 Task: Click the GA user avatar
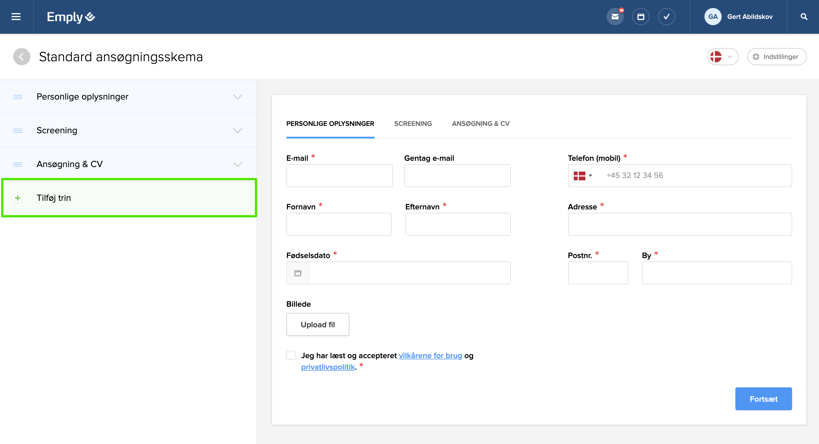(x=713, y=17)
